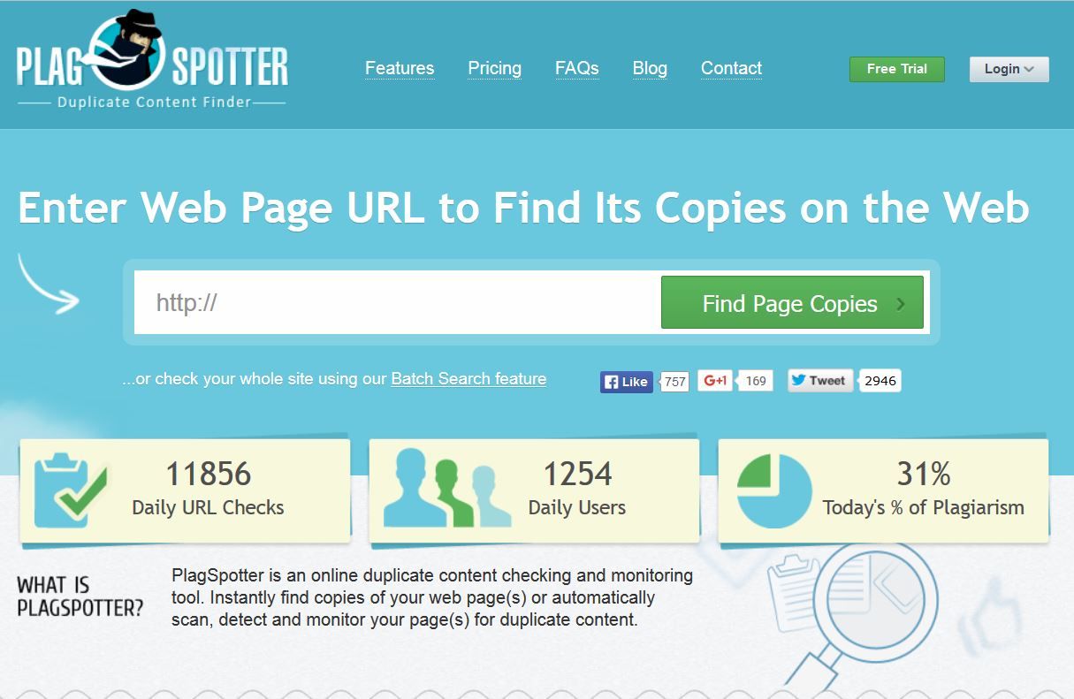The height and width of the screenshot is (699, 1074).
Task: Click the Facebook like count 757
Action: click(674, 382)
